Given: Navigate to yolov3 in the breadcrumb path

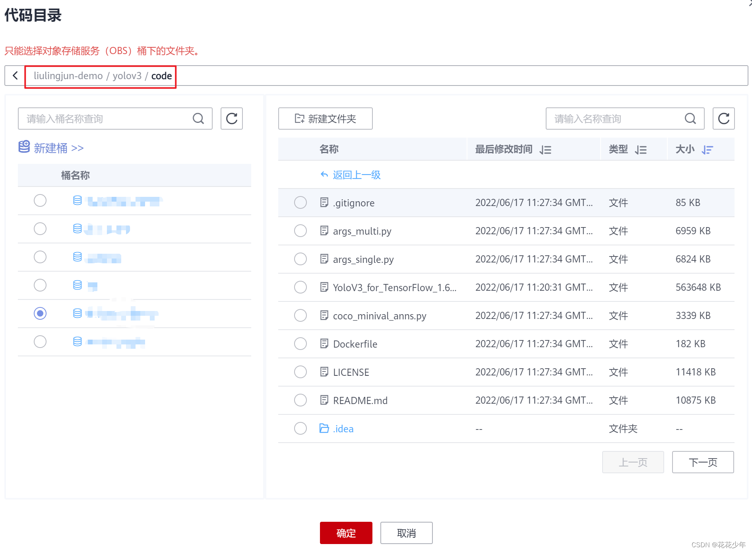Looking at the screenshot, I should 127,76.
